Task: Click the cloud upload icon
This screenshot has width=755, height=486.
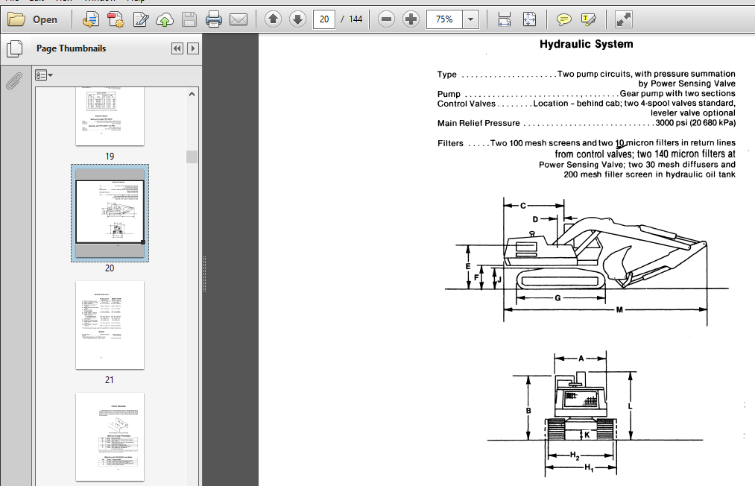Action: tap(165, 19)
